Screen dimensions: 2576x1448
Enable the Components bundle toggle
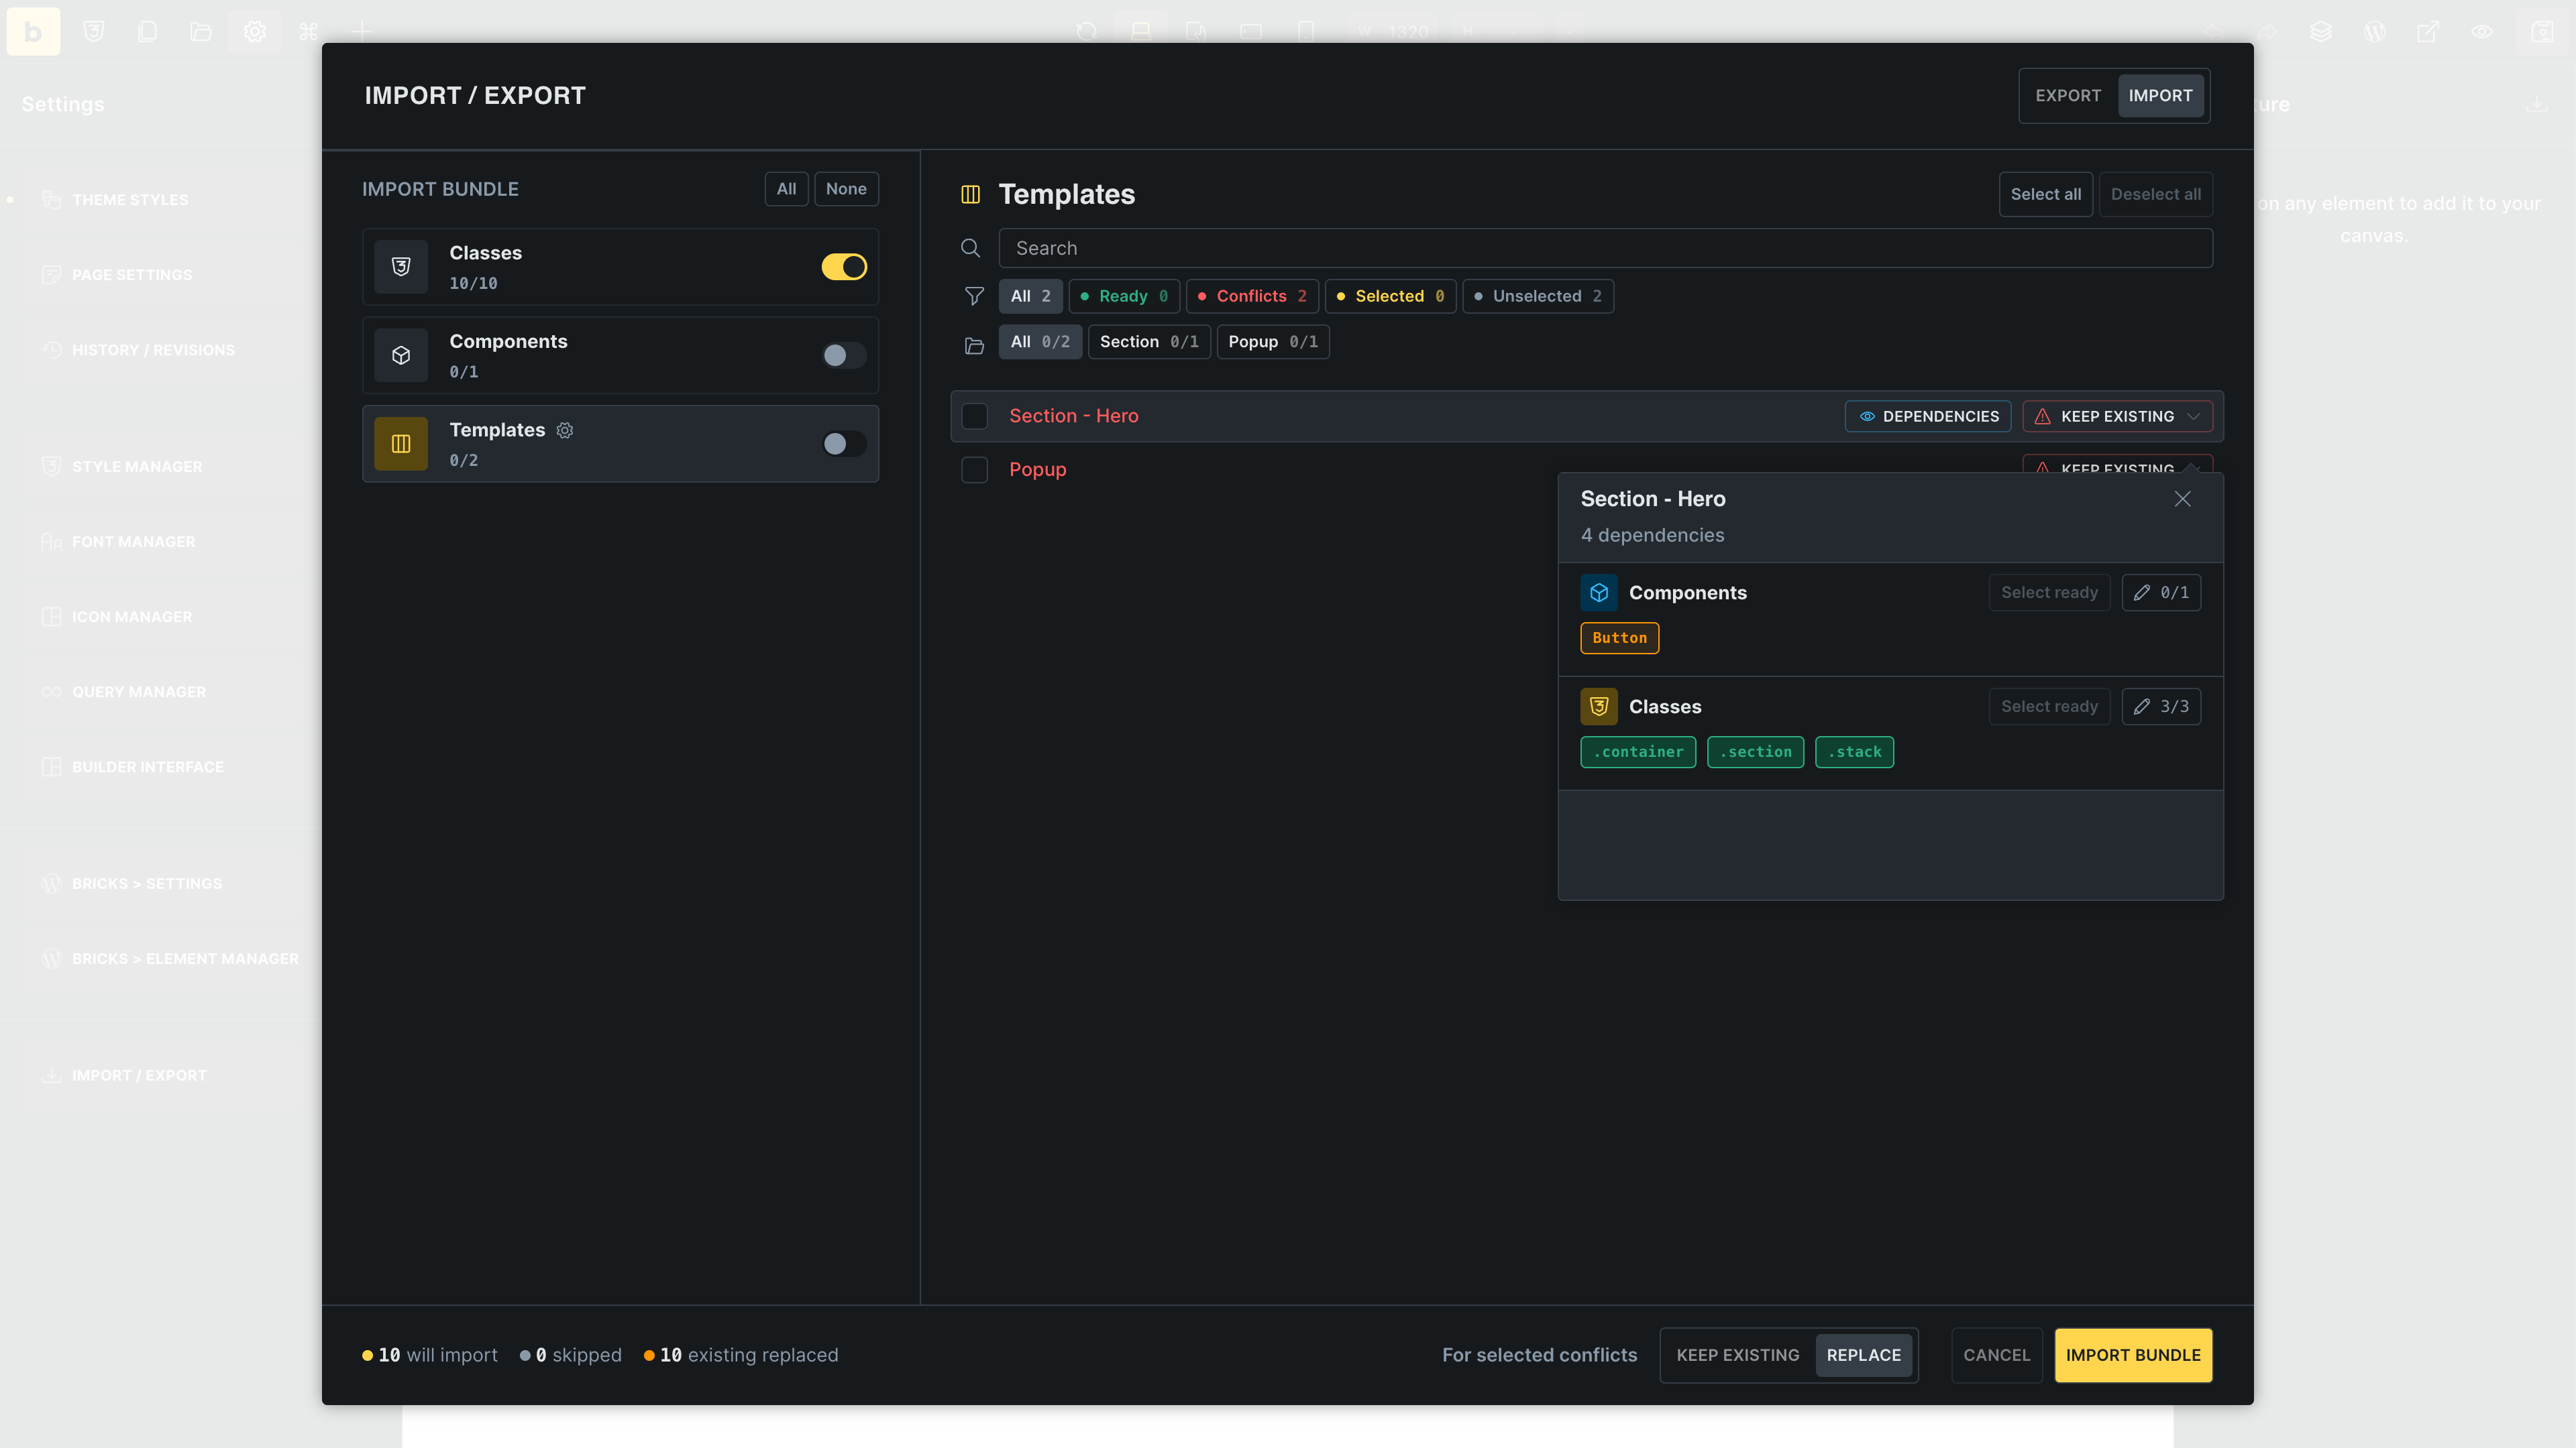coord(844,355)
